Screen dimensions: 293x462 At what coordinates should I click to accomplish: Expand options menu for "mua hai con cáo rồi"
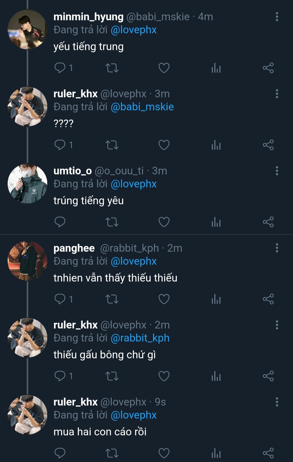tap(277, 402)
